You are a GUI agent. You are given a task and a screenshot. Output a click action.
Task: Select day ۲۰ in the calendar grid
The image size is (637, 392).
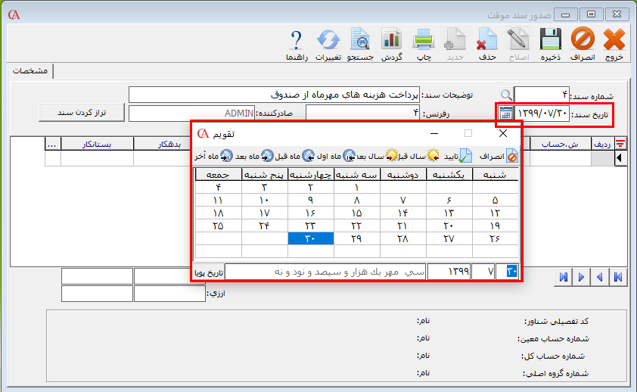tap(449, 226)
